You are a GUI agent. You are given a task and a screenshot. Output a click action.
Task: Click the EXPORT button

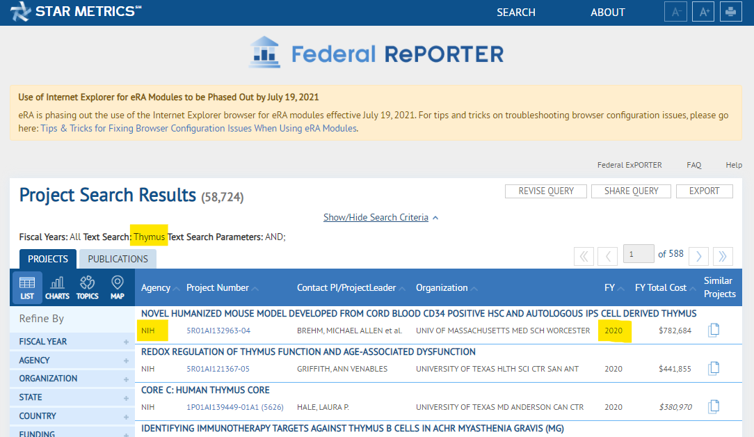[x=705, y=191]
